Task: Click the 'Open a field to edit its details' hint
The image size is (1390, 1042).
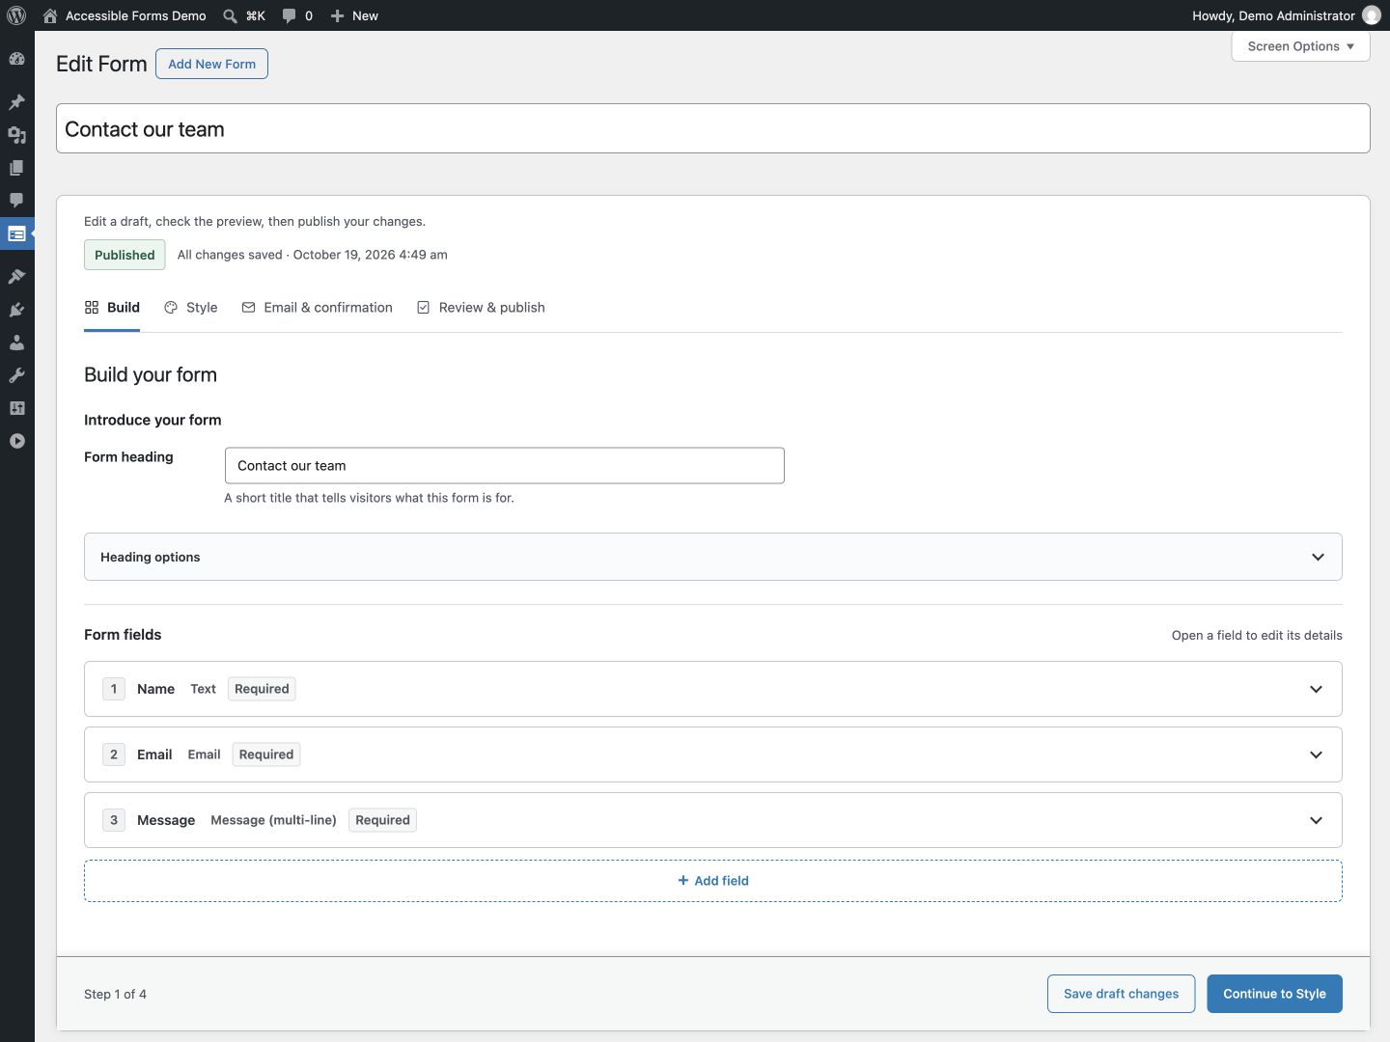Action: coord(1257,635)
